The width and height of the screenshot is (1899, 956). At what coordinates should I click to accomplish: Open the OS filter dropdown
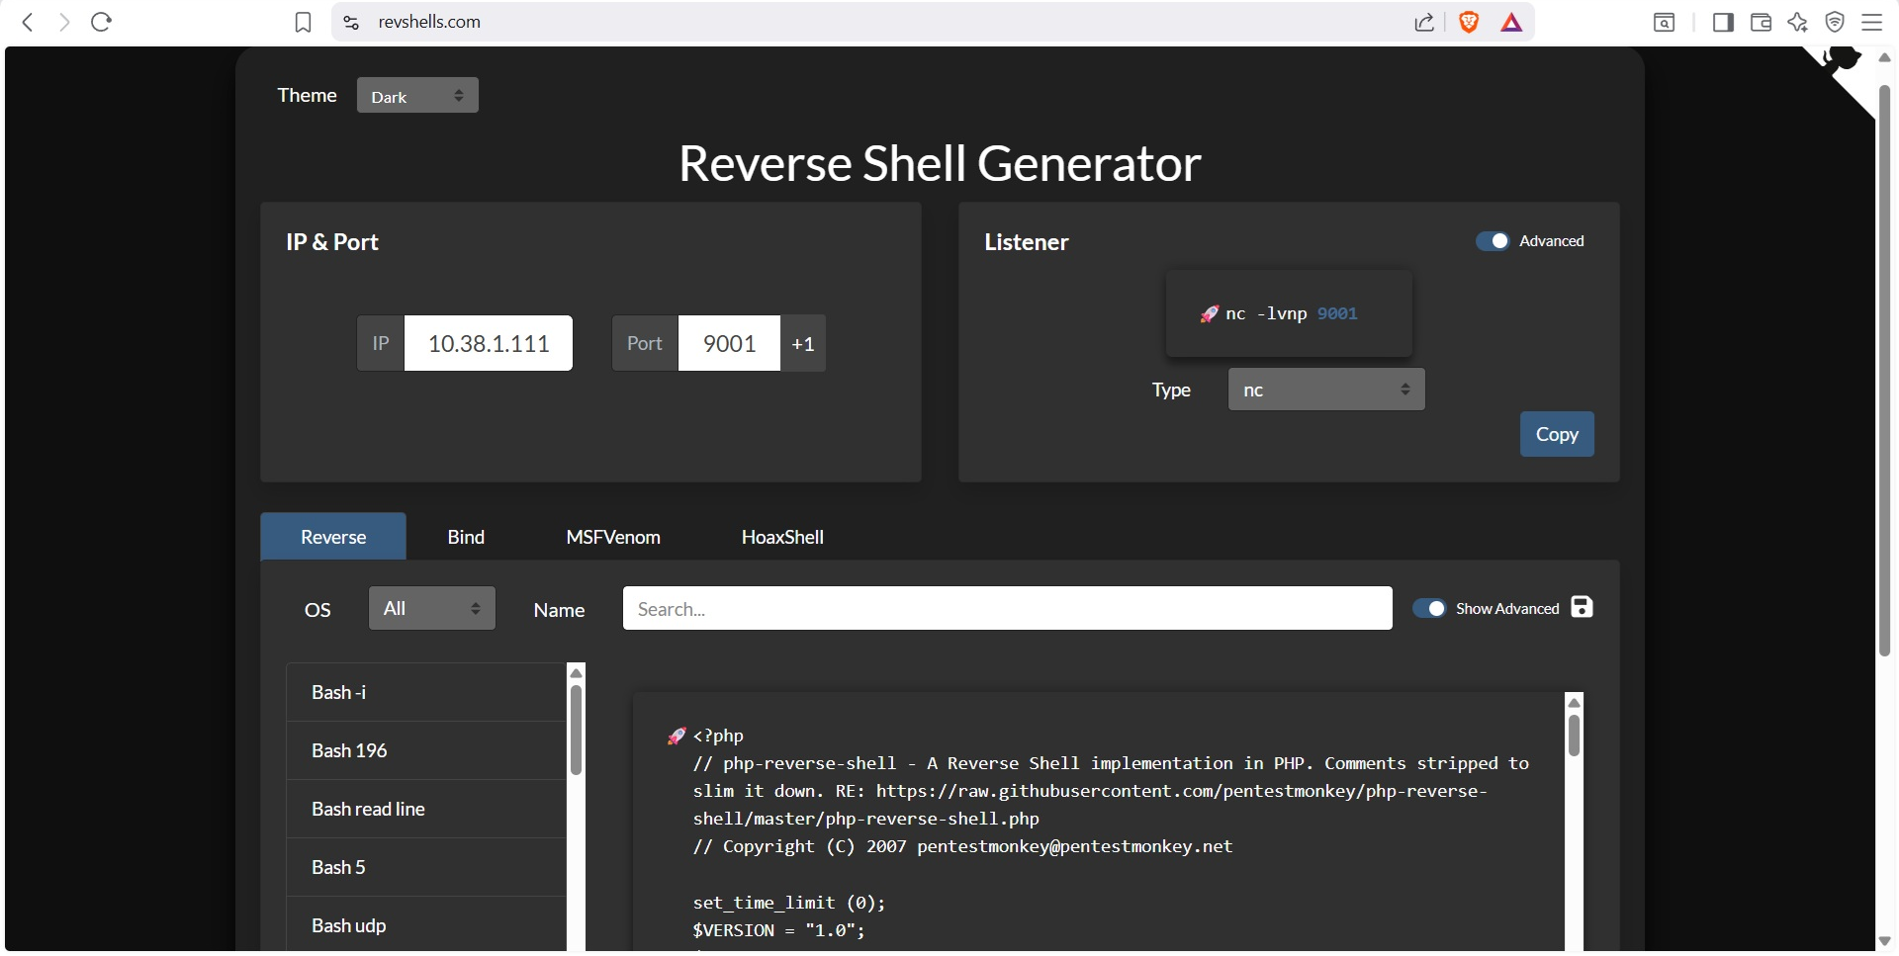pos(431,607)
